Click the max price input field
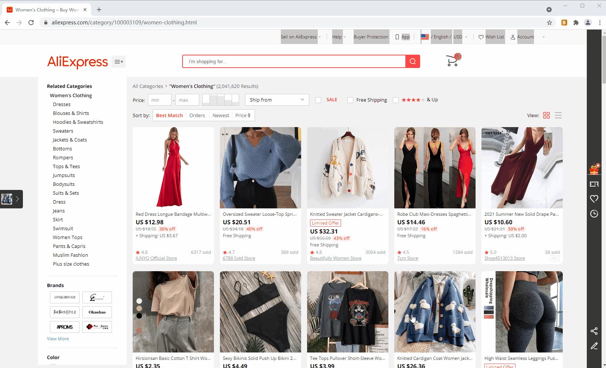 (x=187, y=100)
